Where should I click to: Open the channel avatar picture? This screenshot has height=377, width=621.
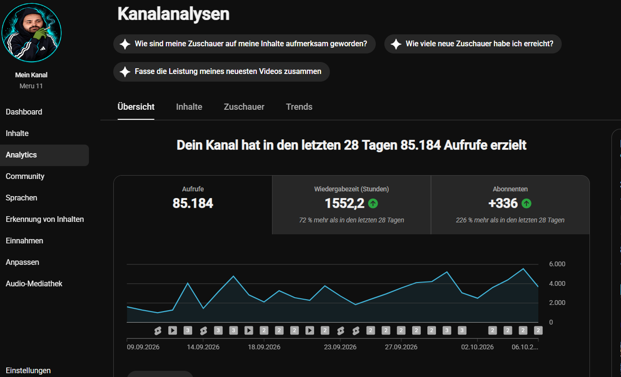32,32
